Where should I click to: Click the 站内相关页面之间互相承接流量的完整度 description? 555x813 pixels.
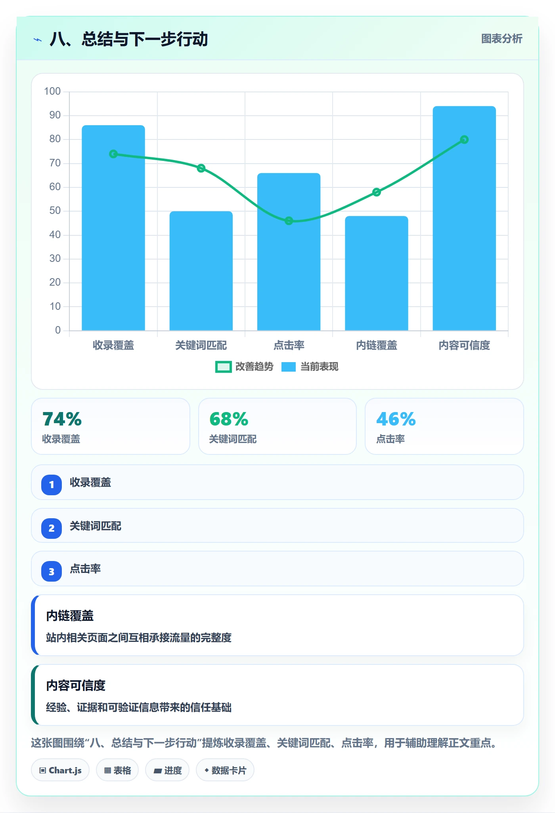(139, 637)
